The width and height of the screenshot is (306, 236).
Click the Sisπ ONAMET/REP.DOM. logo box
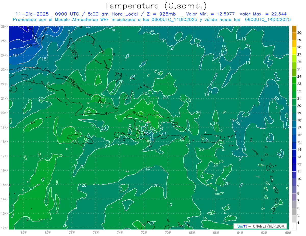[260, 226]
